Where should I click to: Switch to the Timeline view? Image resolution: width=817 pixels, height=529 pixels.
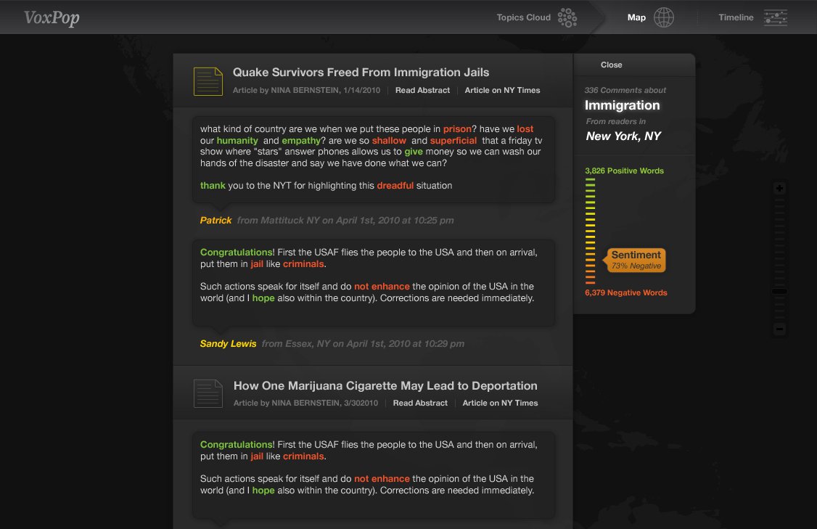point(735,17)
